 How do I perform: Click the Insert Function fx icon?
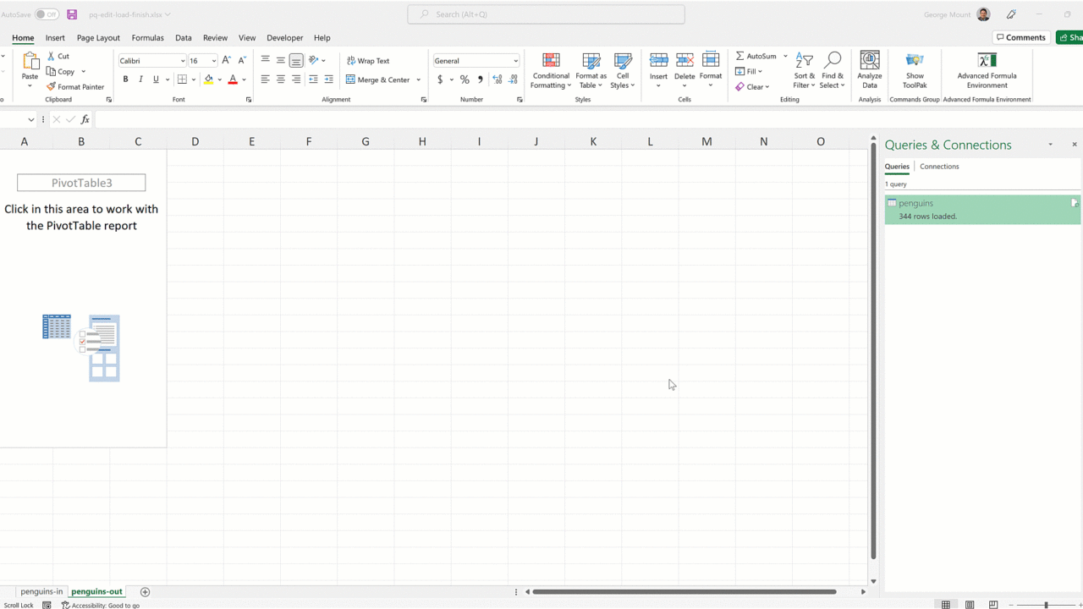pos(85,119)
